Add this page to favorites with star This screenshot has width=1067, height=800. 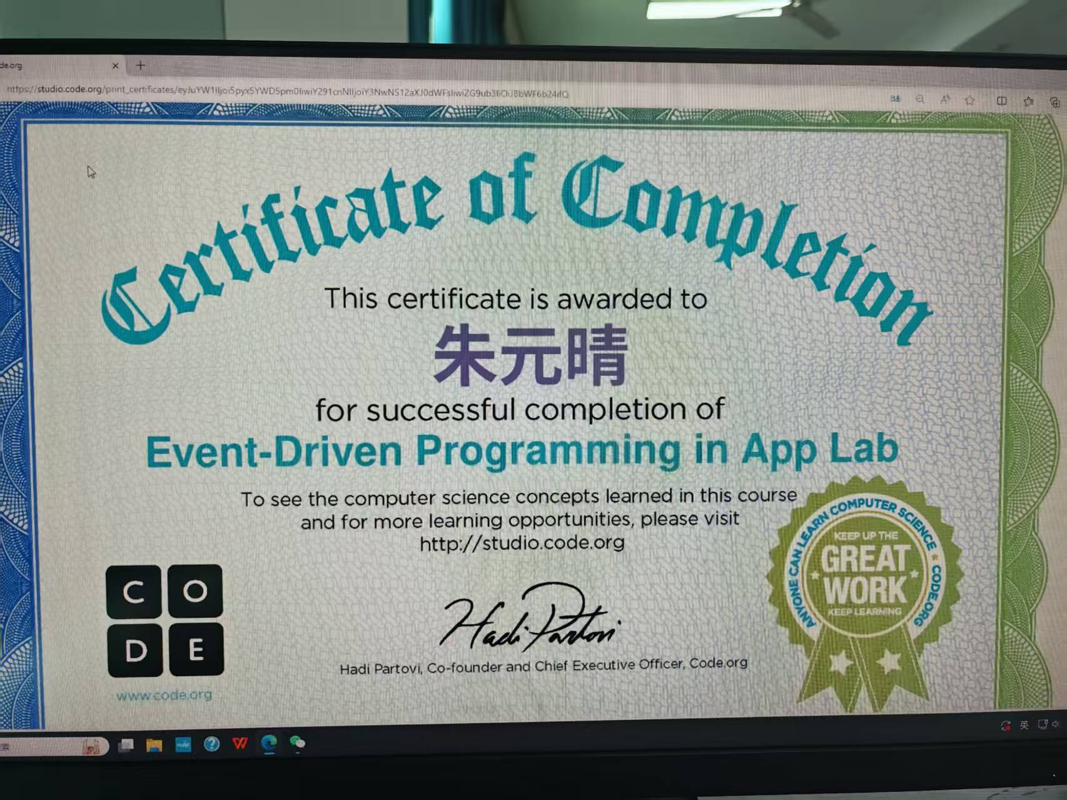point(969,100)
